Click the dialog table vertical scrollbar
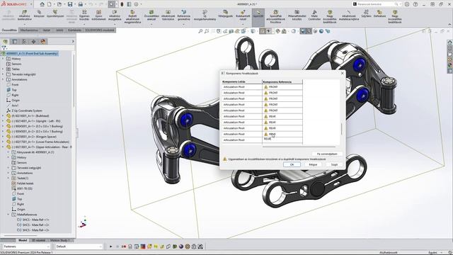Image resolution: width=453 pixels, height=255 pixels. [x=341, y=129]
